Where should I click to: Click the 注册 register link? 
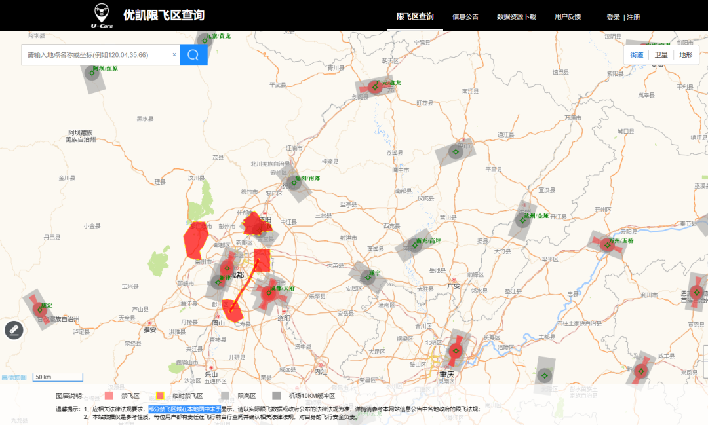tap(633, 17)
